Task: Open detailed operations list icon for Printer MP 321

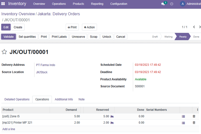Action: point(183,123)
